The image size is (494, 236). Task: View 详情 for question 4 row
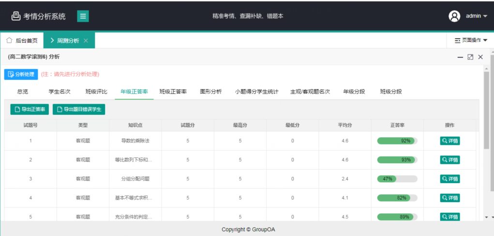tap(449, 198)
